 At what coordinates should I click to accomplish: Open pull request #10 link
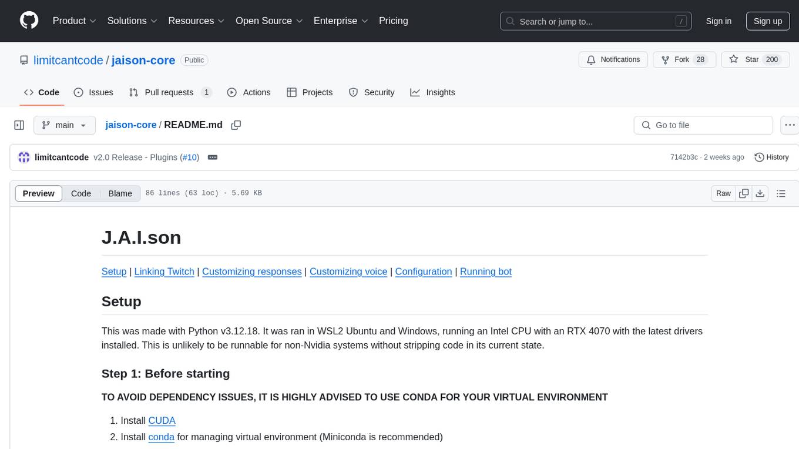point(189,158)
